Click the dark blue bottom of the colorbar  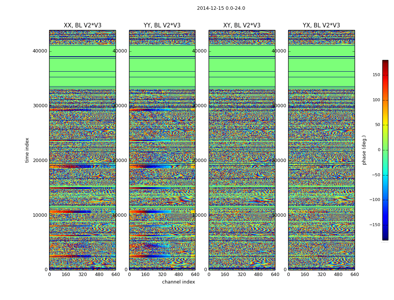385,237
